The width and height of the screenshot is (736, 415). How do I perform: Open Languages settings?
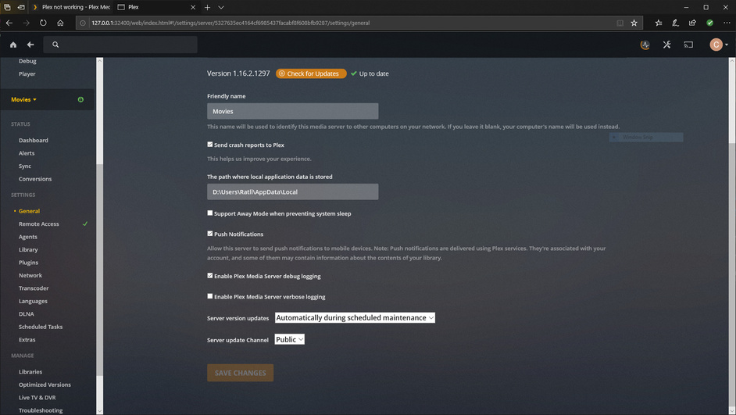coord(33,302)
